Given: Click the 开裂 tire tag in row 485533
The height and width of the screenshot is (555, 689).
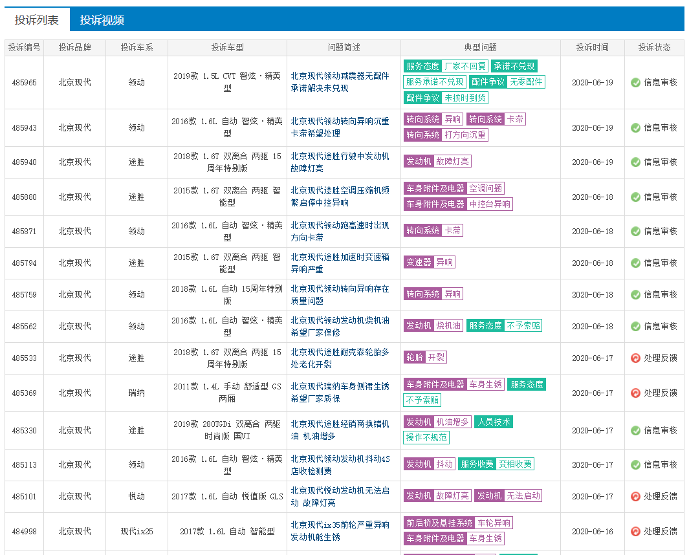Looking at the screenshot, I should click(436, 358).
